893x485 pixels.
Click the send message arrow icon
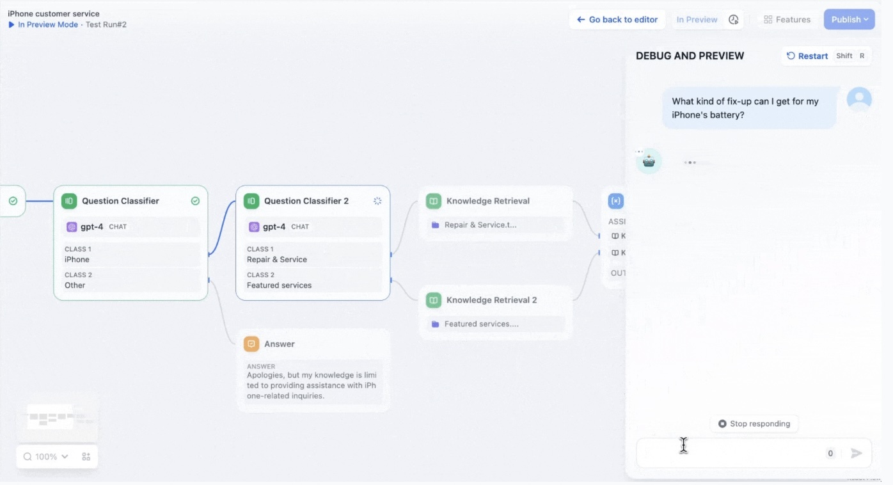[856, 453]
